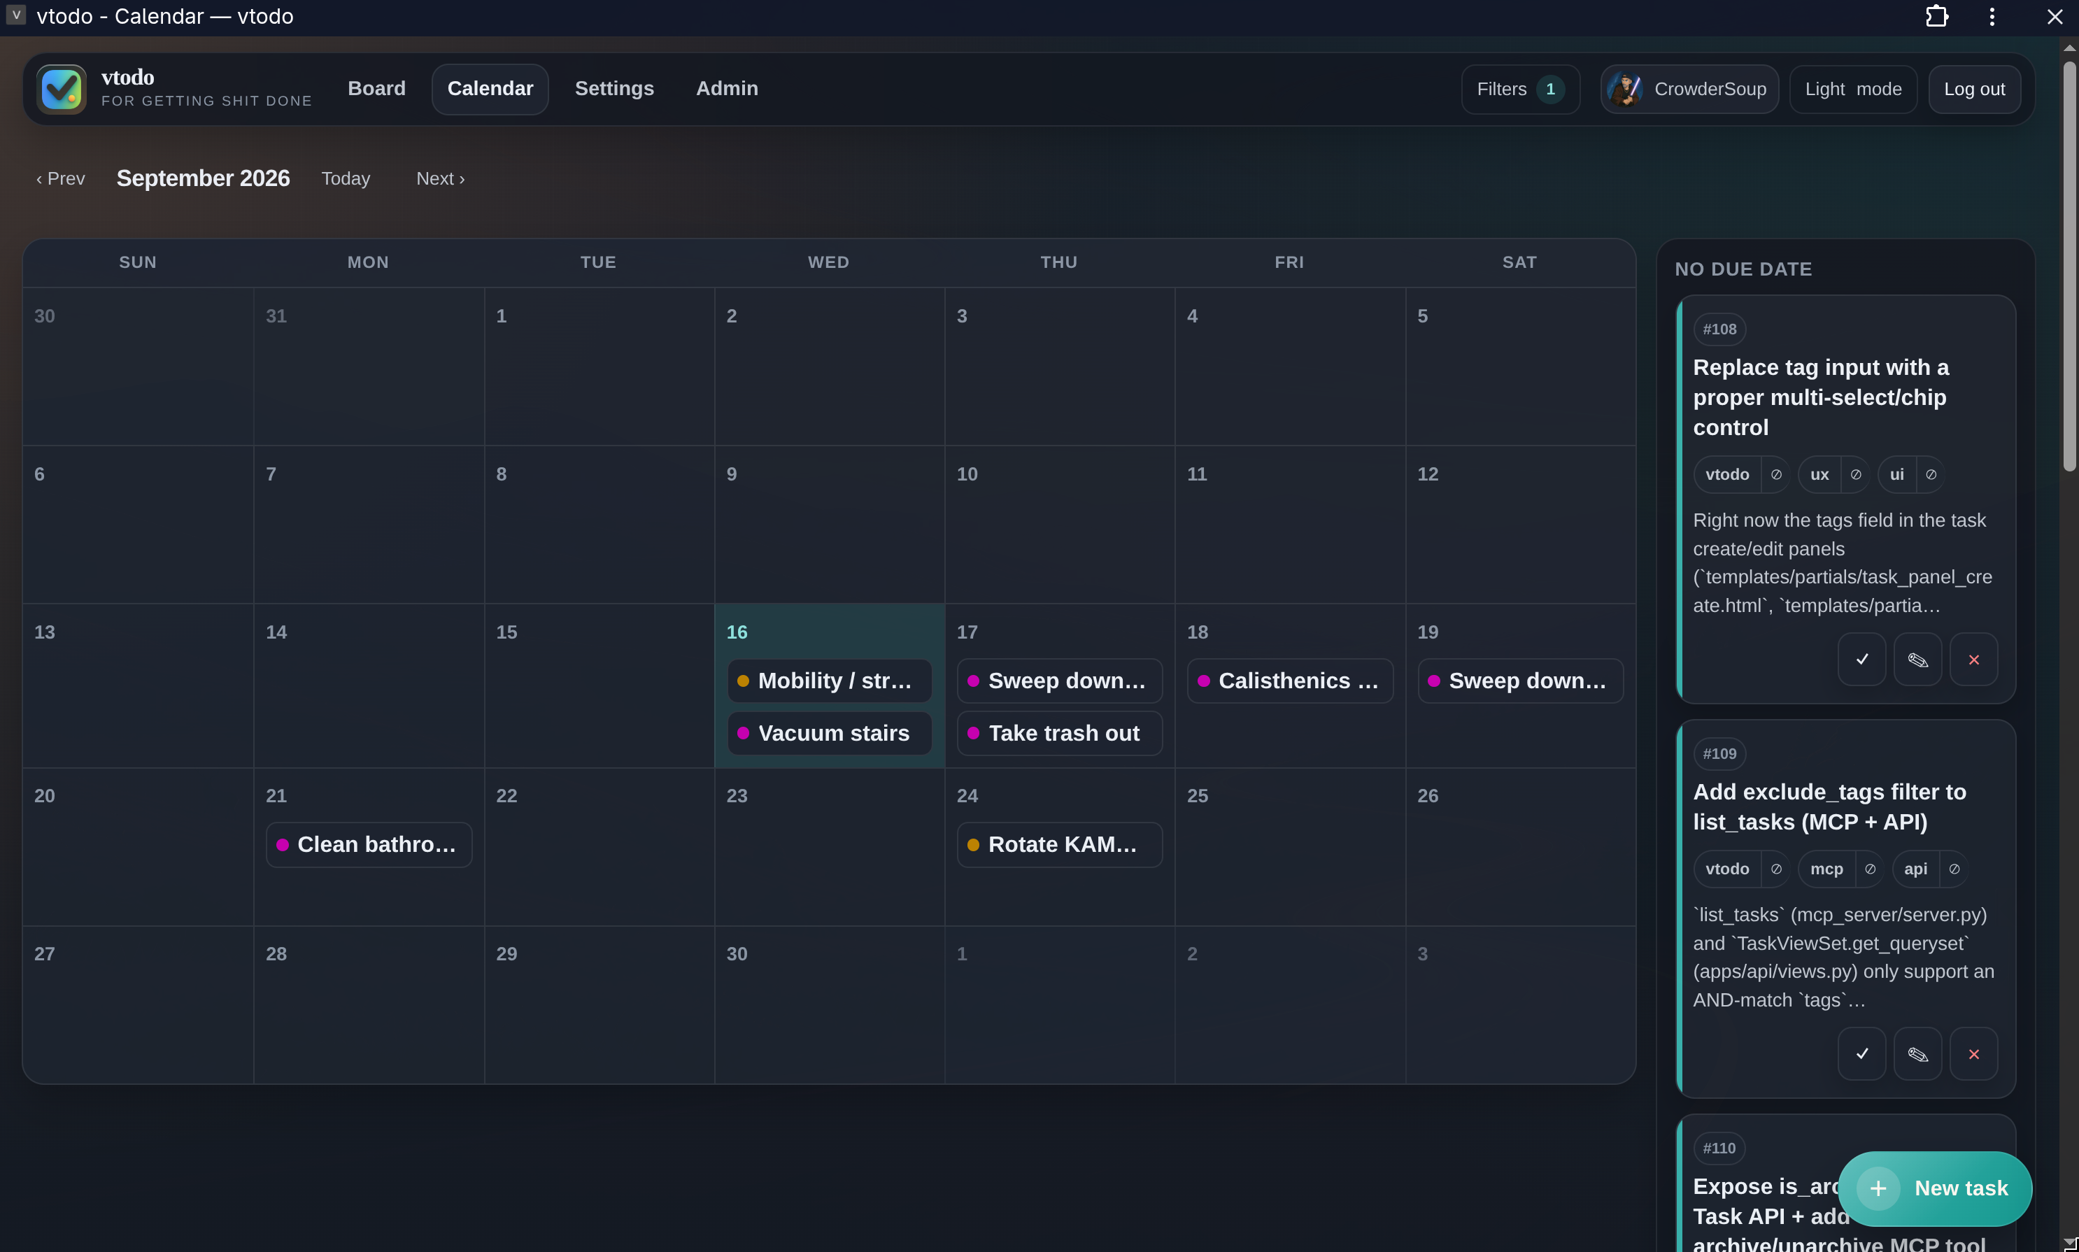Open the Settings tab
The height and width of the screenshot is (1252, 2079).
(614, 89)
